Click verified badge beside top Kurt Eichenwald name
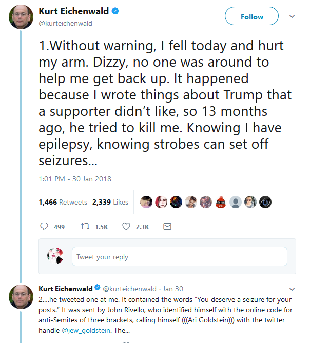Image resolution: width=310 pixels, height=343 pixels. tap(115, 11)
